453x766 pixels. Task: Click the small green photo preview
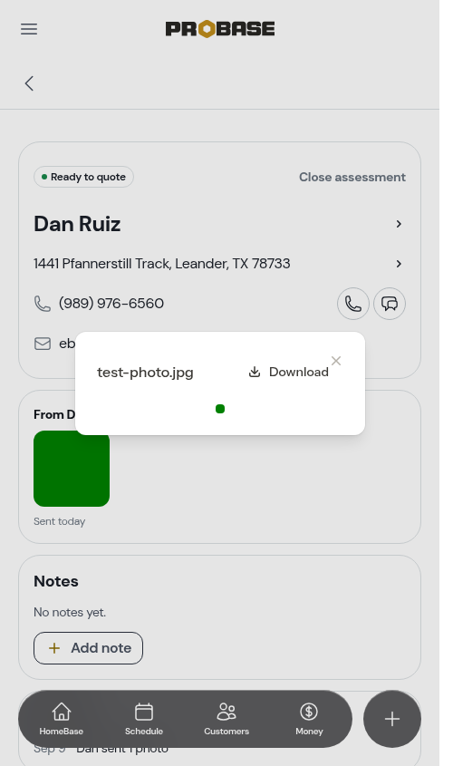[220, 409]
